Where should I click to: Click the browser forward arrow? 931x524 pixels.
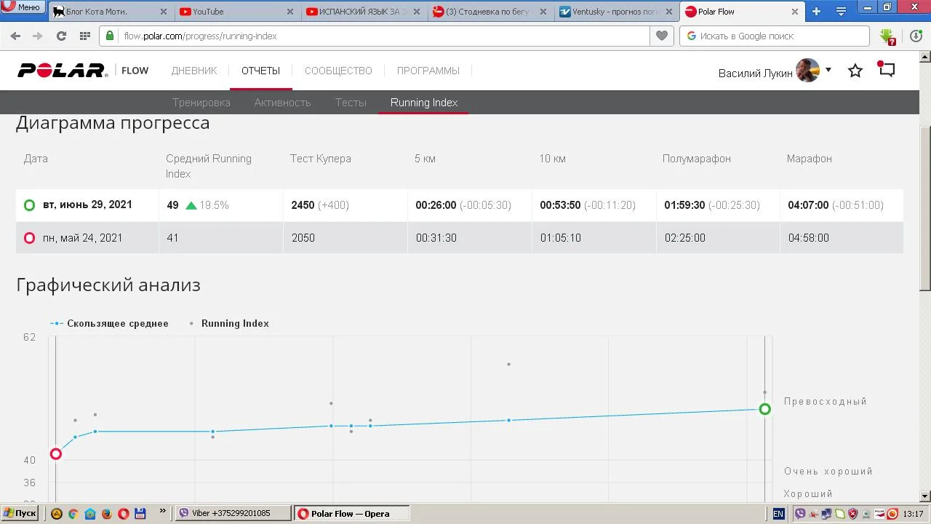tap(38, 36)
